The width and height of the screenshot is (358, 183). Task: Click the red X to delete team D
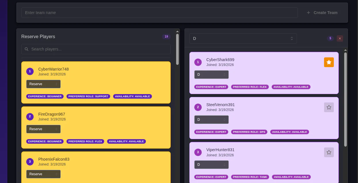tap(340, 38)
